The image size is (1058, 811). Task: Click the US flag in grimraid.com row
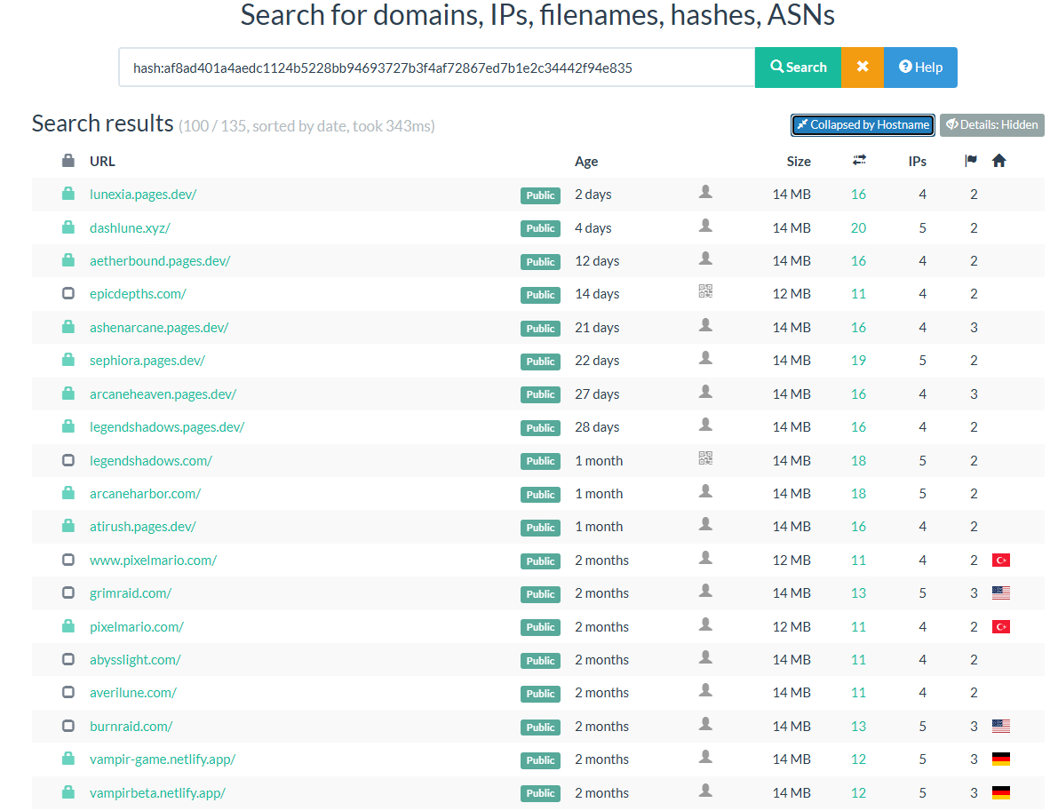point(1001,593)
